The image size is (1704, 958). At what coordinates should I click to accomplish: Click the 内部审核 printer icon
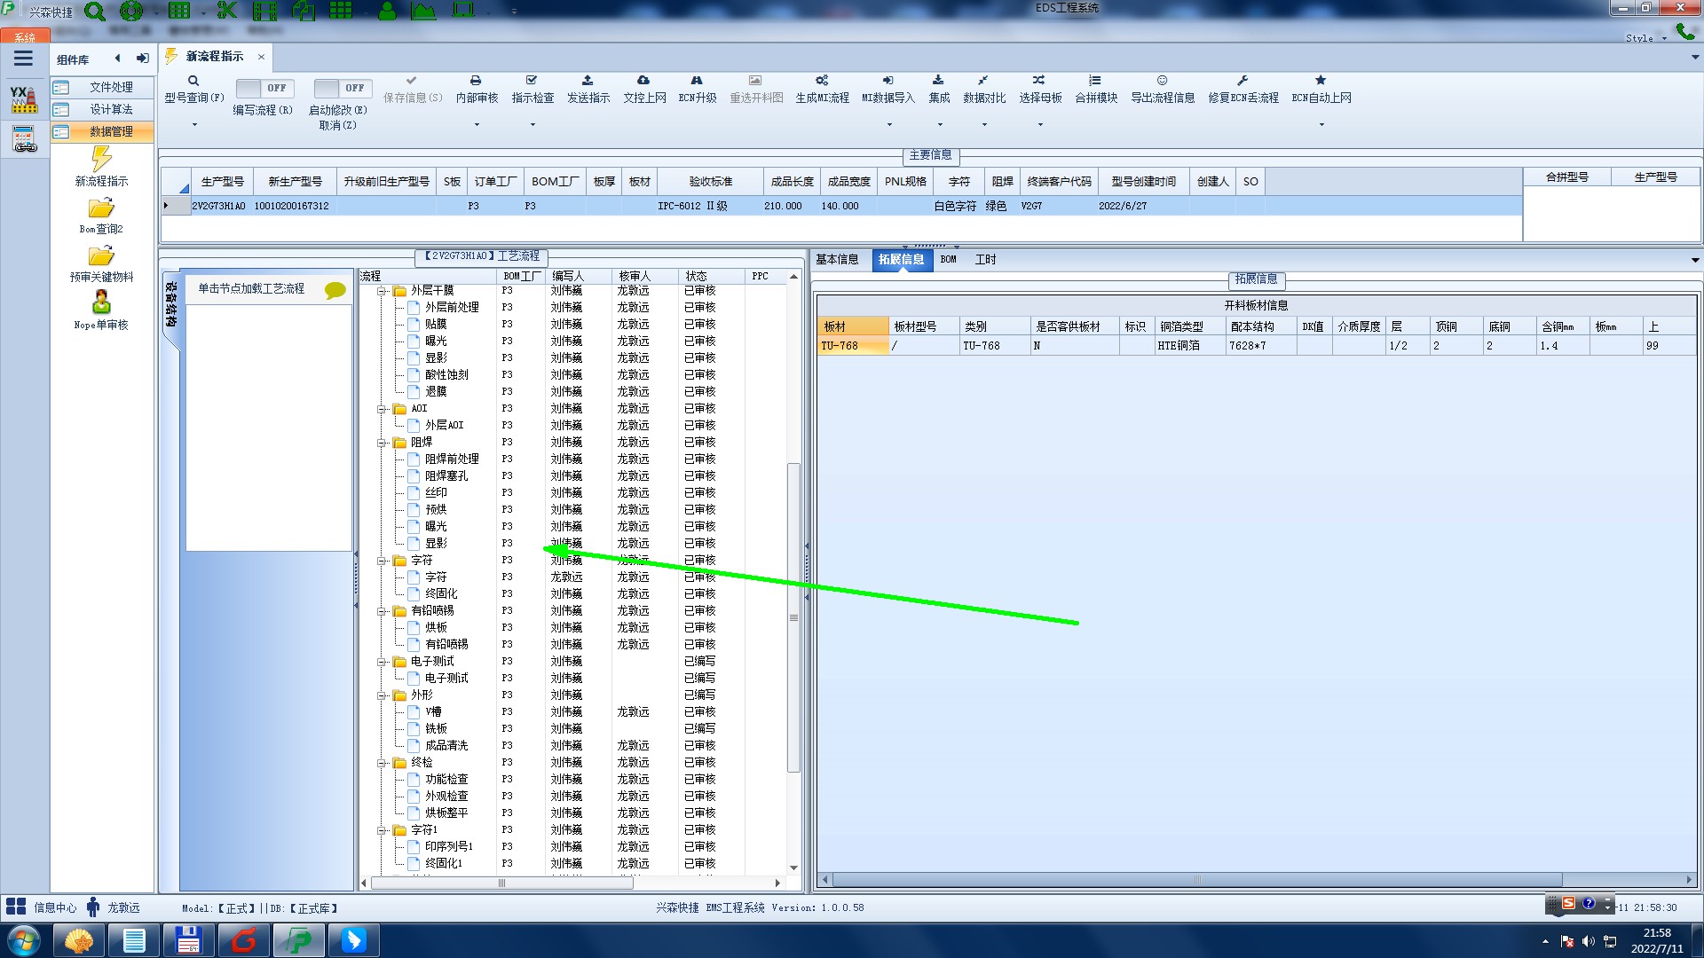[476, 81]
